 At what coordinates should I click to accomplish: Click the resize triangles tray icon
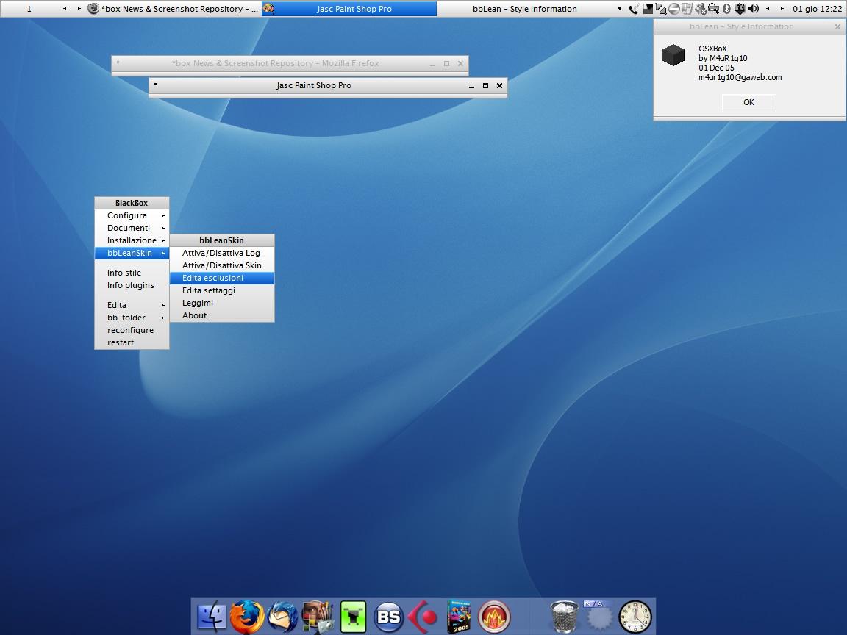point(661,9)
